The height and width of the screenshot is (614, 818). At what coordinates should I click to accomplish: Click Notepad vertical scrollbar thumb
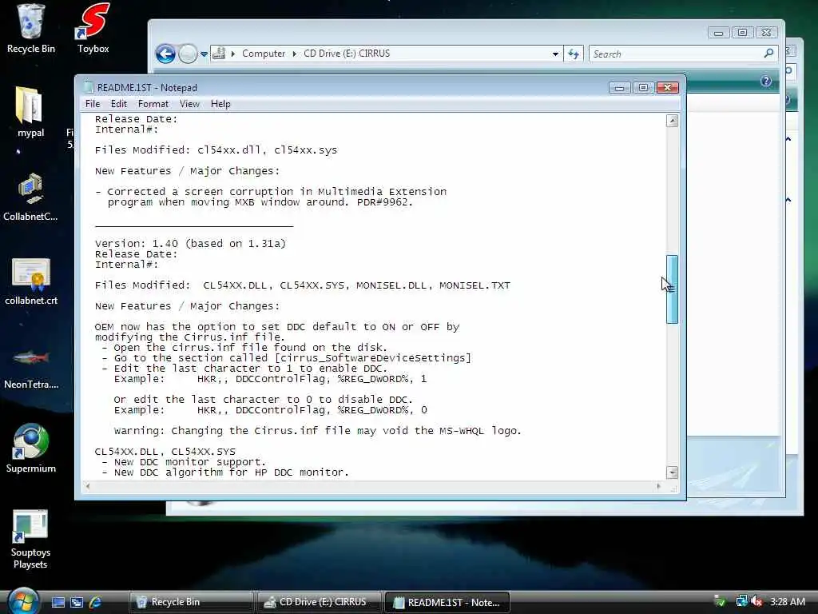pos(672,289)
